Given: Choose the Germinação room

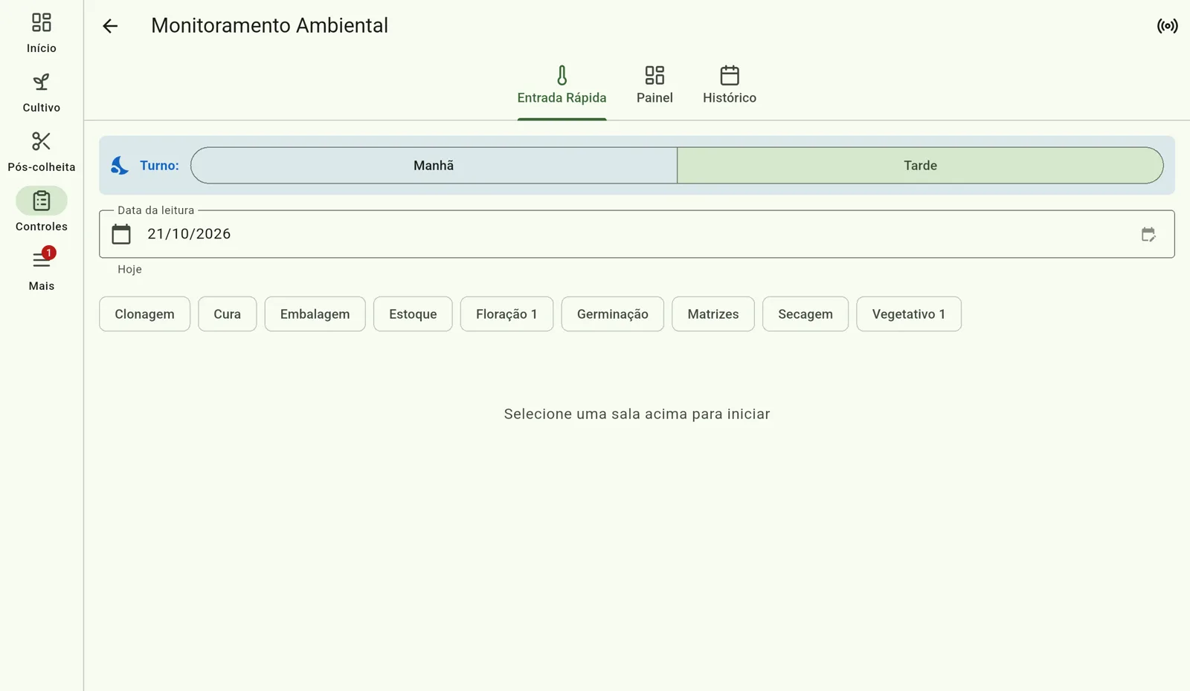Looking at the screenshot, I should point(613,314).
